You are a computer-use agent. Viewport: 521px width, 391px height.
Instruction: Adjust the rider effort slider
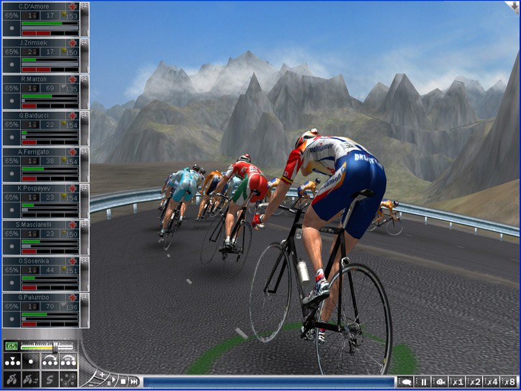tap(55, 347)
